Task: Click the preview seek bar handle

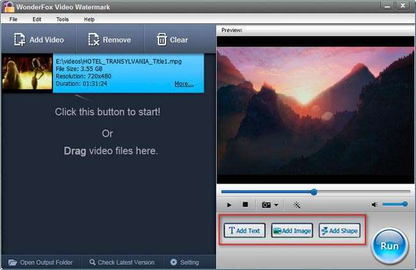Action: 314,192
